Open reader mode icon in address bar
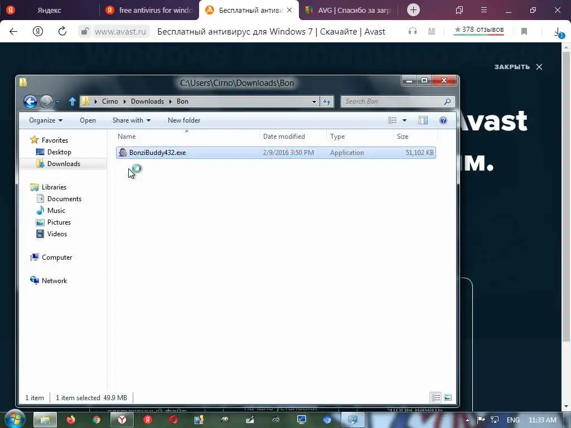Image resolution: width=571 pixels, height=428 pixels. pos(432,31)
